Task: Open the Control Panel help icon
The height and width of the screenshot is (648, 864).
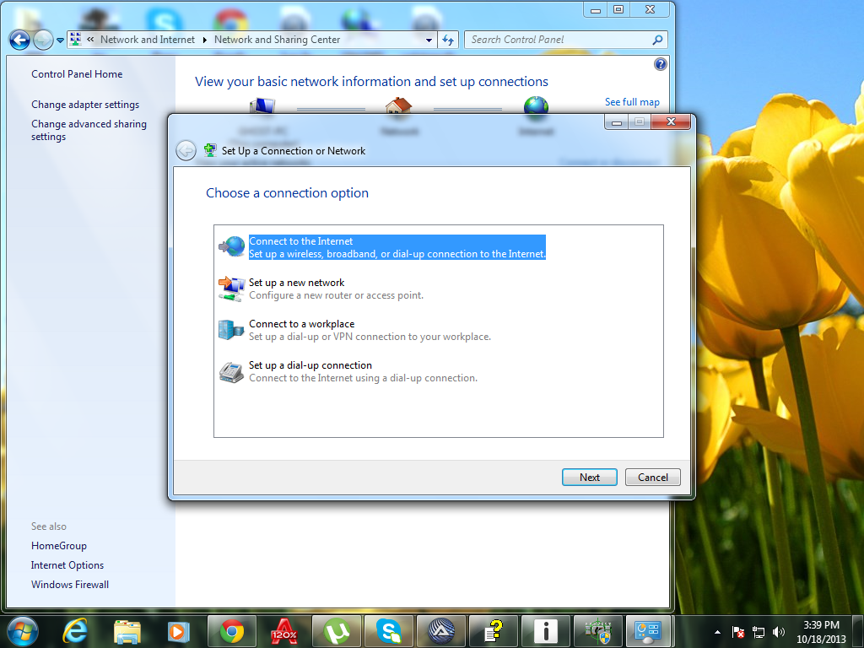Action: point(661,64)
